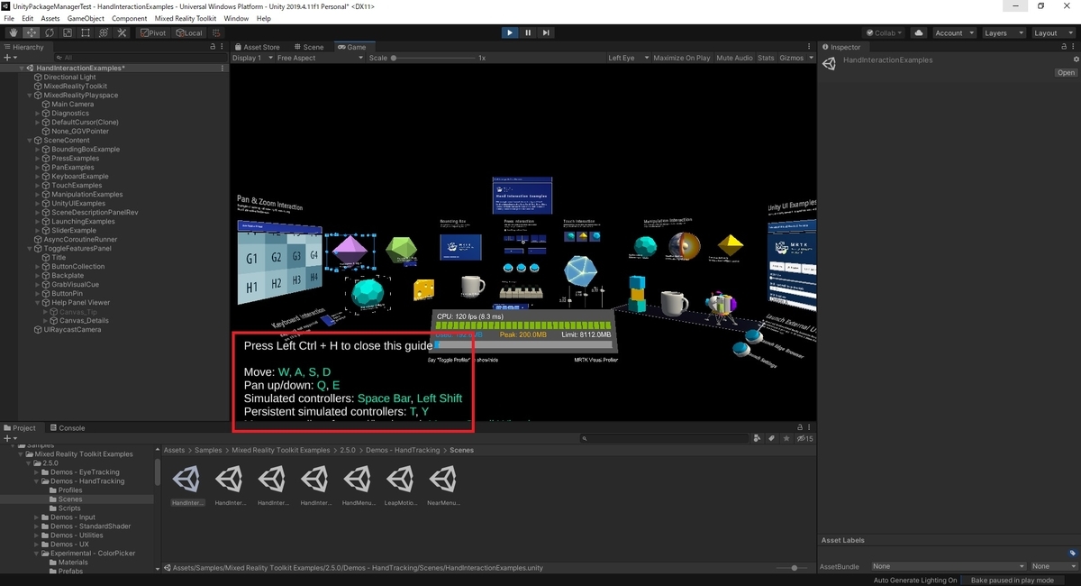1081x586 pixels.
Task: Open the Layout dropdown
Action: coord(1053,32)
